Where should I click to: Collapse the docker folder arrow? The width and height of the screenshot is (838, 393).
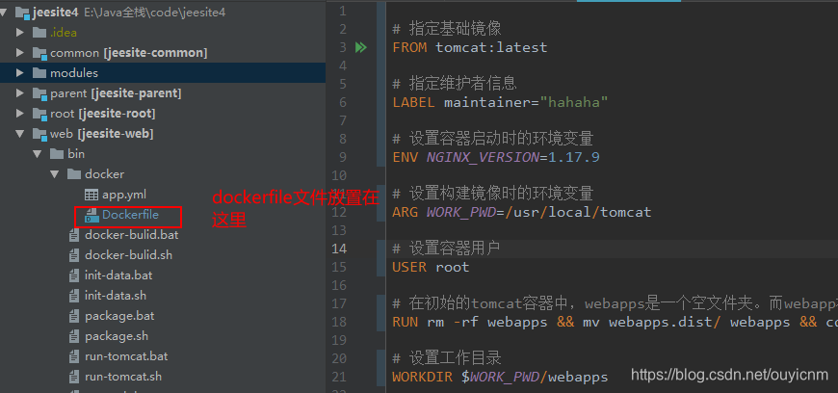[x=55, y=174]
